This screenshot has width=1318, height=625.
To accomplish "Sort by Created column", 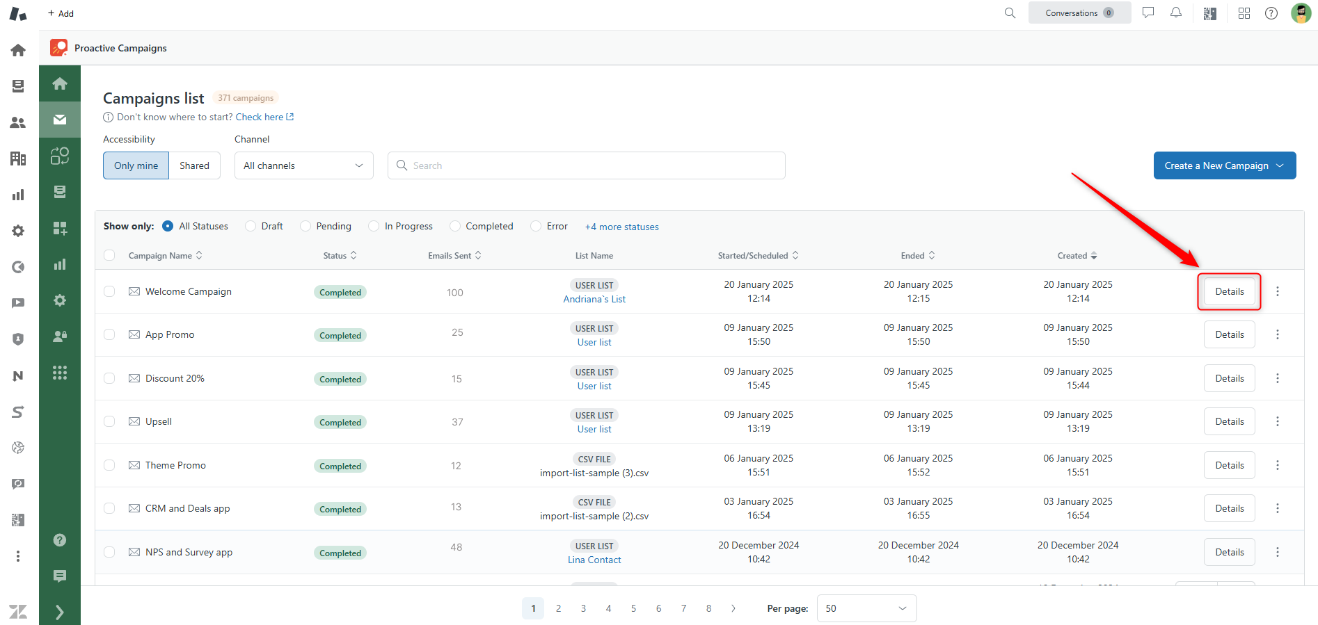I will click(1077, 256).
